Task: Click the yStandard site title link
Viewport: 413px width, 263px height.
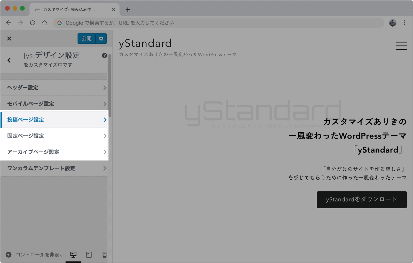Action: click(x=145, y=43)
